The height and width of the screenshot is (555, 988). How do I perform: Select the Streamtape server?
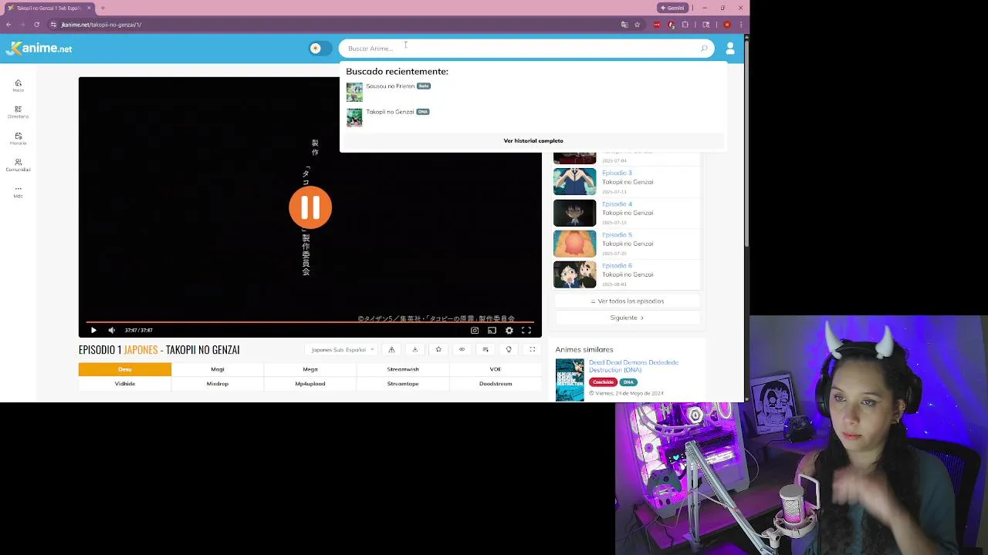coord(403,384)
